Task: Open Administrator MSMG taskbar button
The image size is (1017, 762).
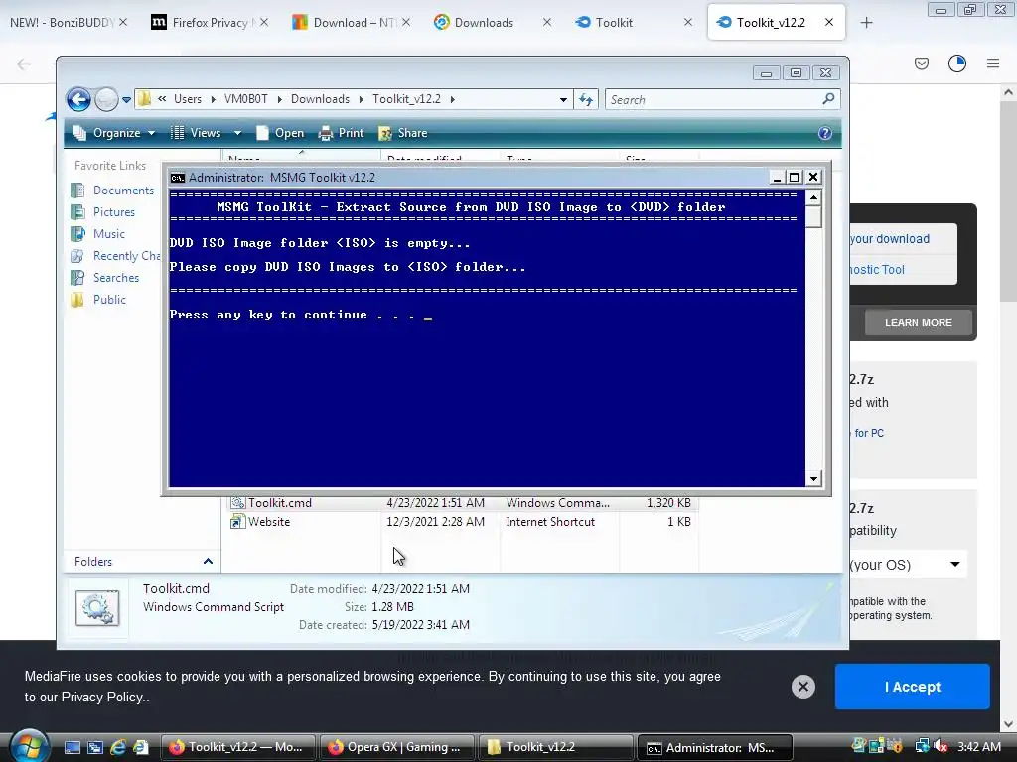Action: pos(715,747)
